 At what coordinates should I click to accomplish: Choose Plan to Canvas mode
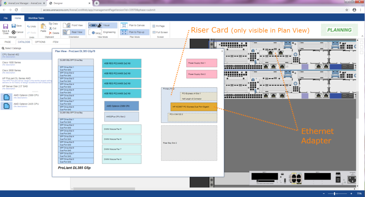click(x=134, y=25)
